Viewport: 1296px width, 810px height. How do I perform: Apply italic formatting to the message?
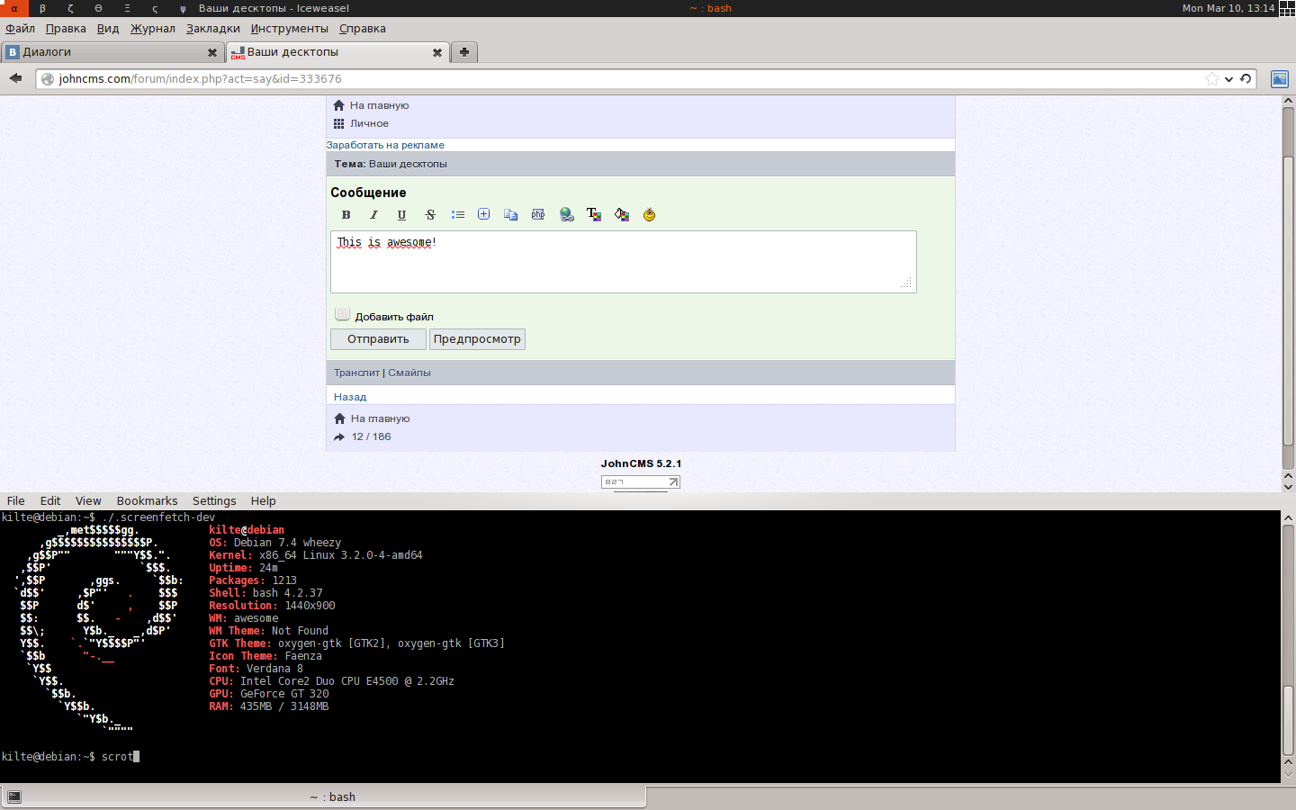373,215
